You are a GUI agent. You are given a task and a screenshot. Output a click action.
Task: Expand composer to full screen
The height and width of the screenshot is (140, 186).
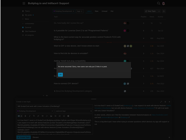point(161,102)
